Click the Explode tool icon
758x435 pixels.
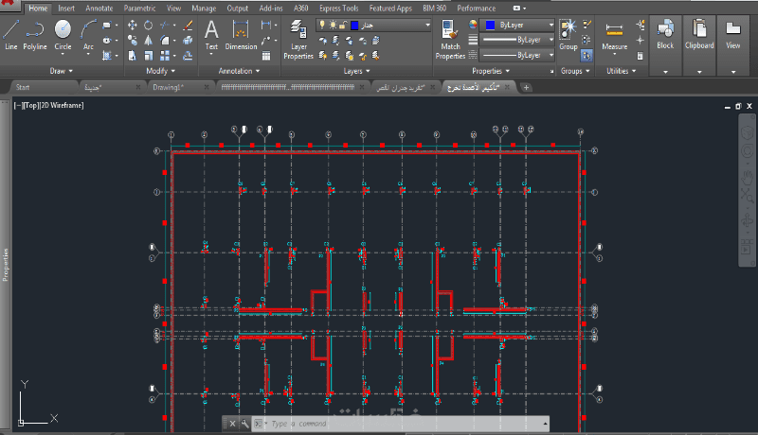pos(188,41)
